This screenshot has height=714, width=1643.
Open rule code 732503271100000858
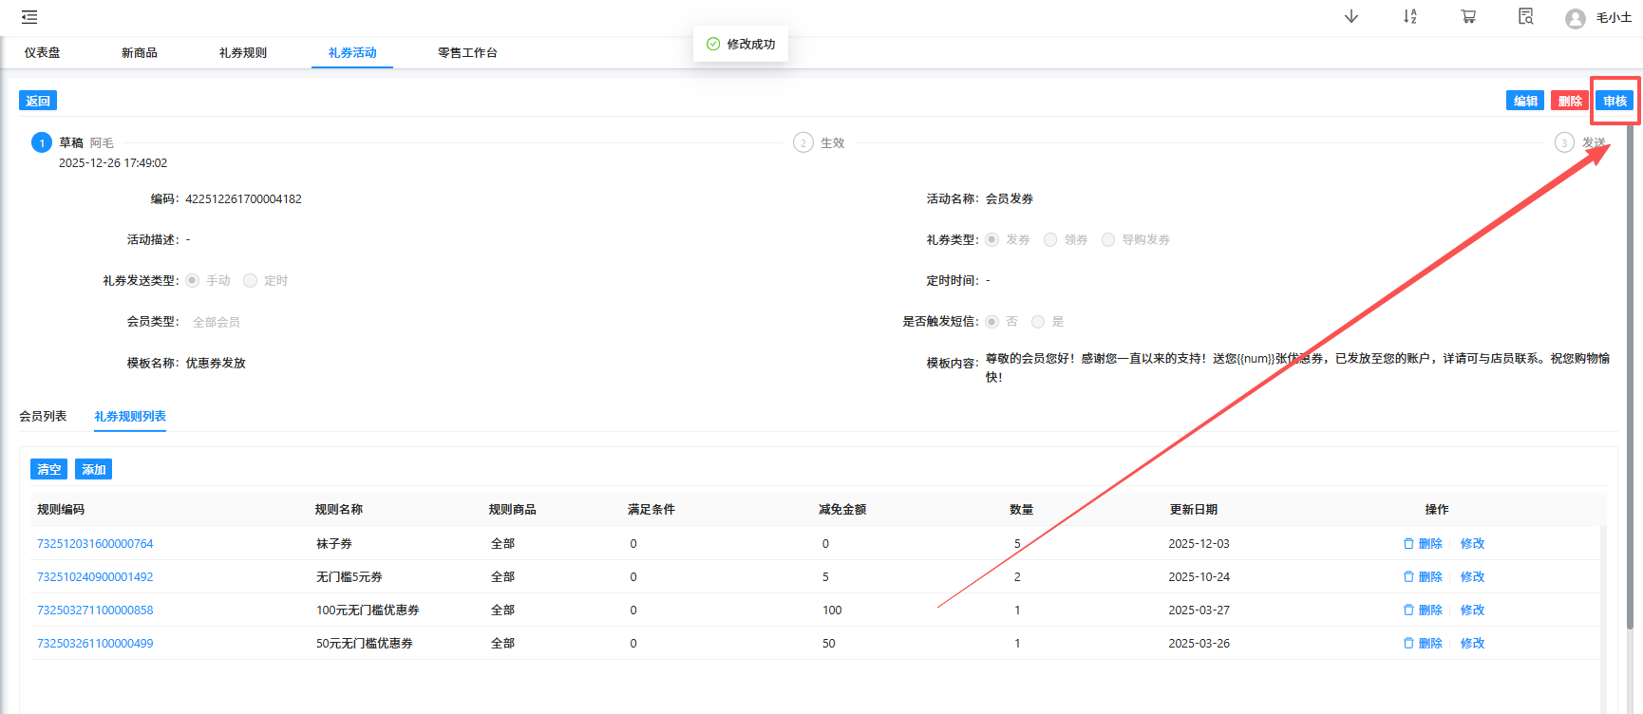pos(95,611)
